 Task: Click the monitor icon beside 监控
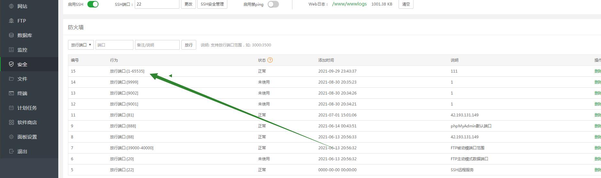pyautogui.click(x=11, y=50)
